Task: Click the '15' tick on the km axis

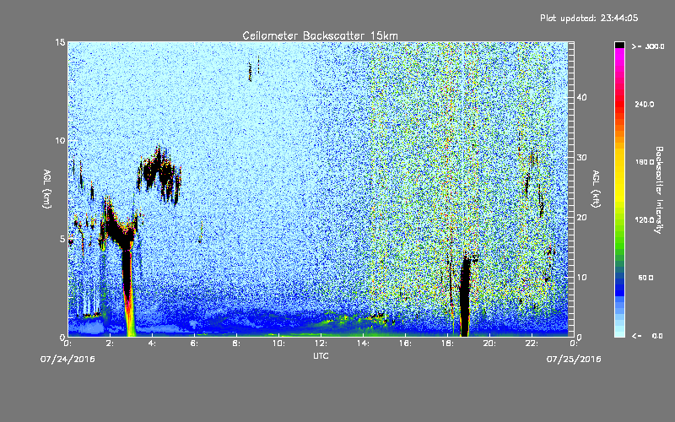Action: 60,42
